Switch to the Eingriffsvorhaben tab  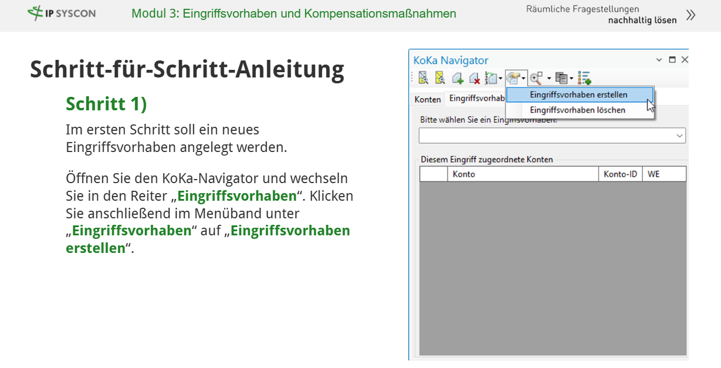(477, 98)
